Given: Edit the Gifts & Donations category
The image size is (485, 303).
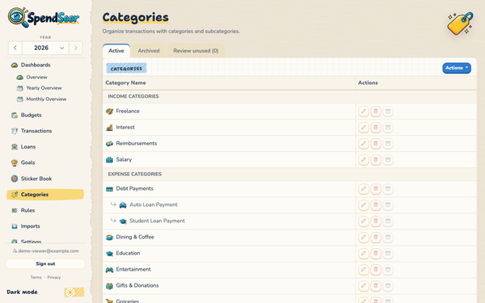Looking at the screenshot, I should (x=364, y=285).
